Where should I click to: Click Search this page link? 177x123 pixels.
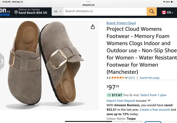pos(149,78)
